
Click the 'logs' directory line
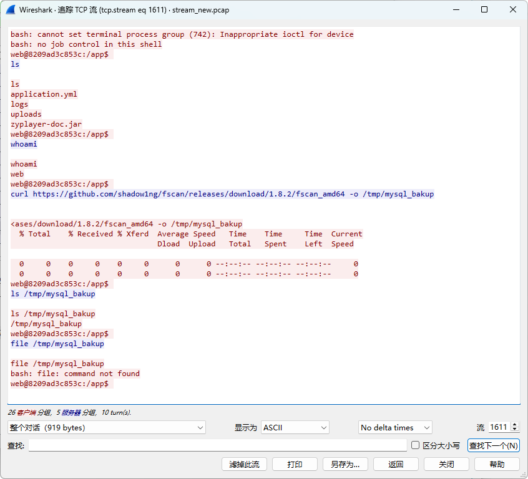(19, 104)
